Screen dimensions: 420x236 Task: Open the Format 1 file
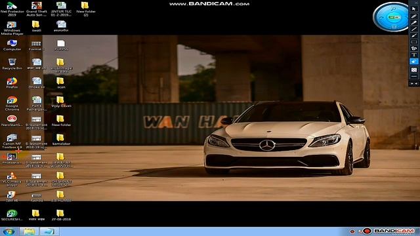(37, 45)
